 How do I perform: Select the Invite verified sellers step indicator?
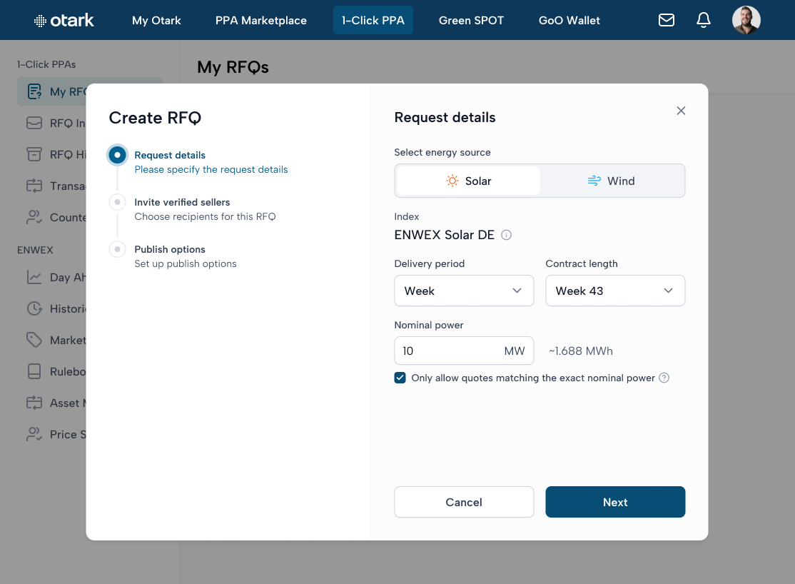(x=117, y=201)
